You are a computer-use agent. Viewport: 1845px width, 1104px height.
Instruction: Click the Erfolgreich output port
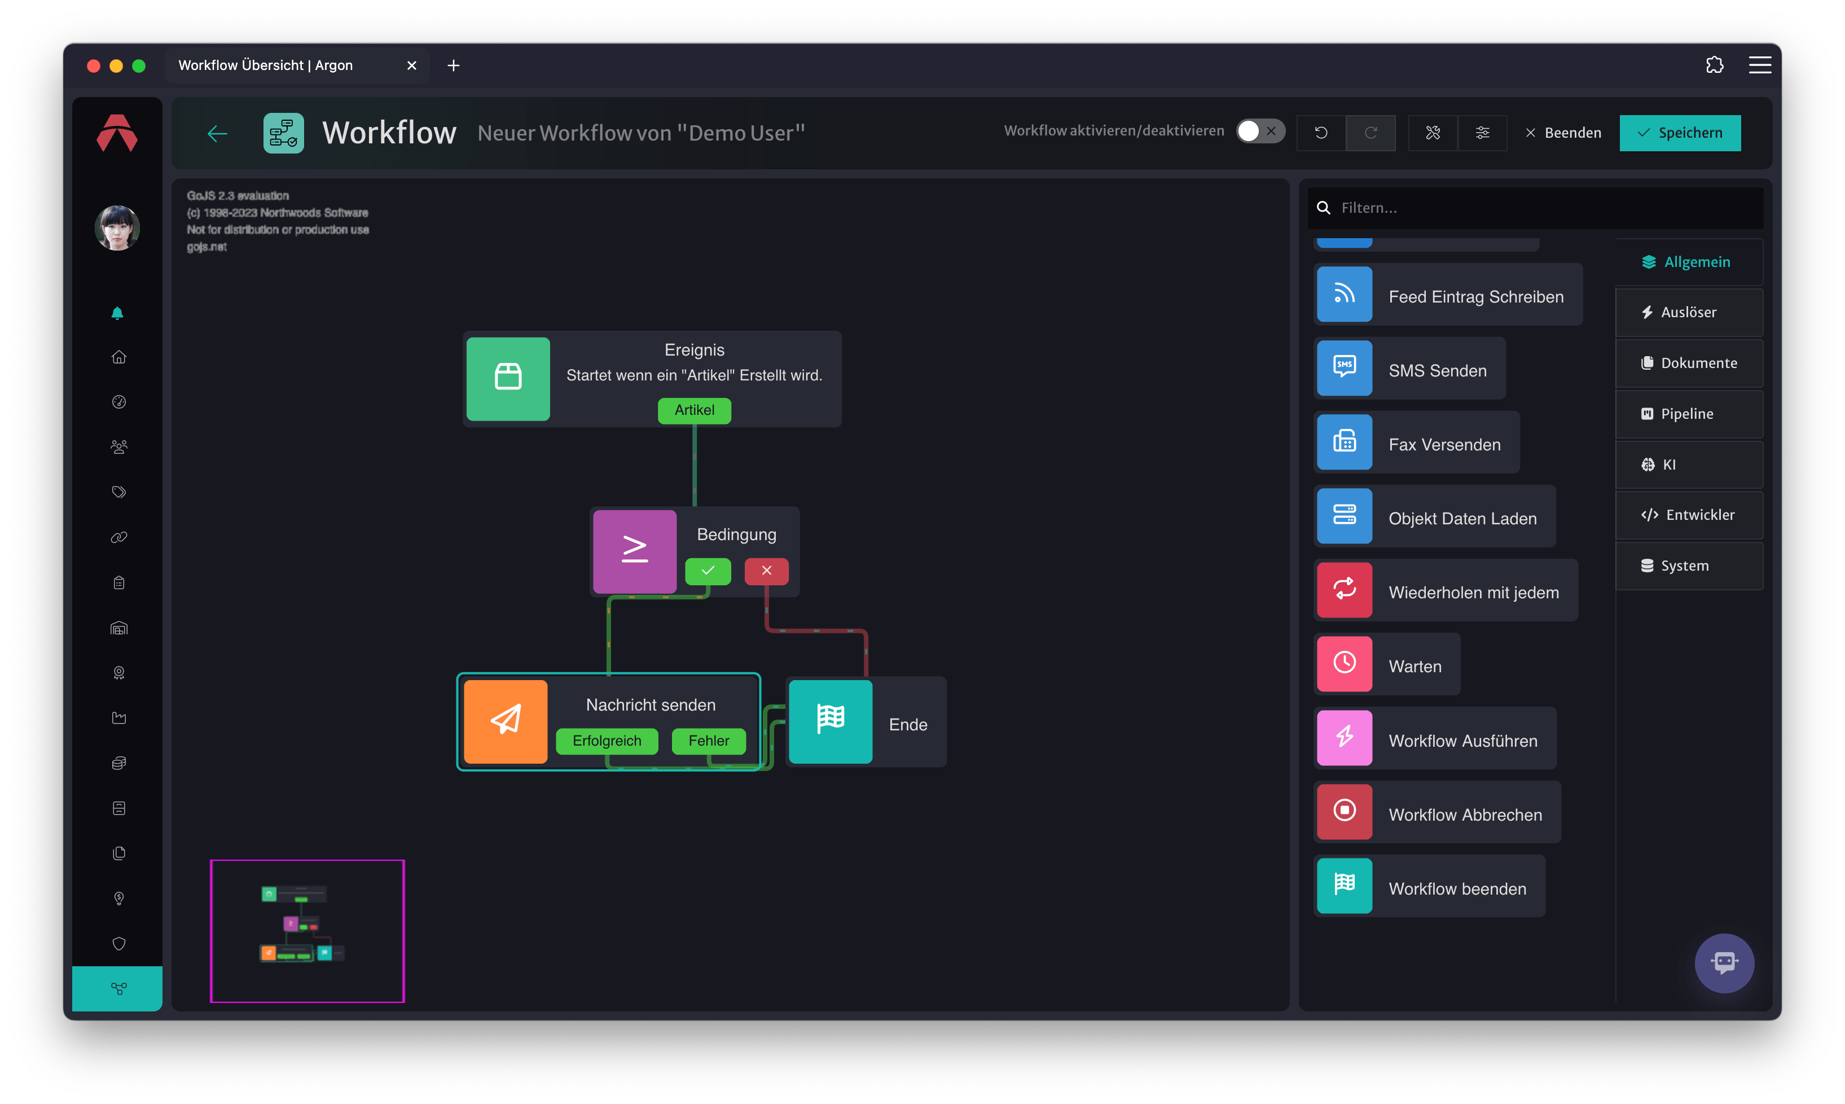point(607,740)
